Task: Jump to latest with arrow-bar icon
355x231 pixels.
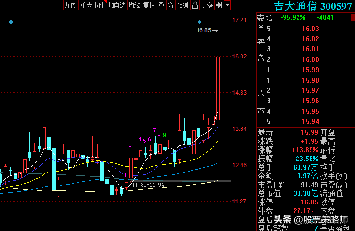Action: coord(219,5)
